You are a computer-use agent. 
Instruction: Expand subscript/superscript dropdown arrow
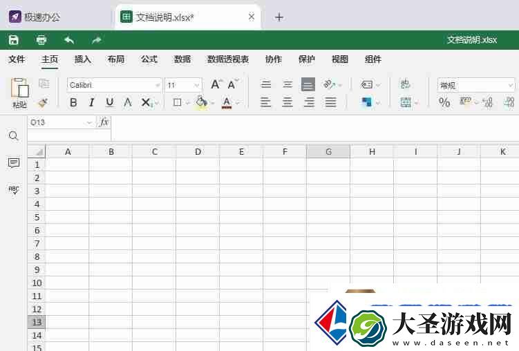click(x=156, y=103)
